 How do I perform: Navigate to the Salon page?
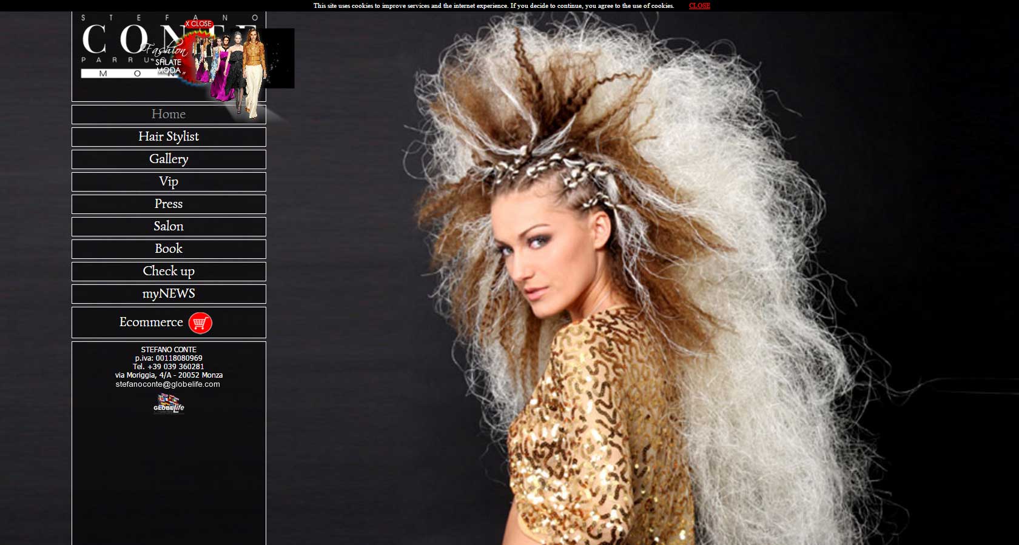coord(169,226)
